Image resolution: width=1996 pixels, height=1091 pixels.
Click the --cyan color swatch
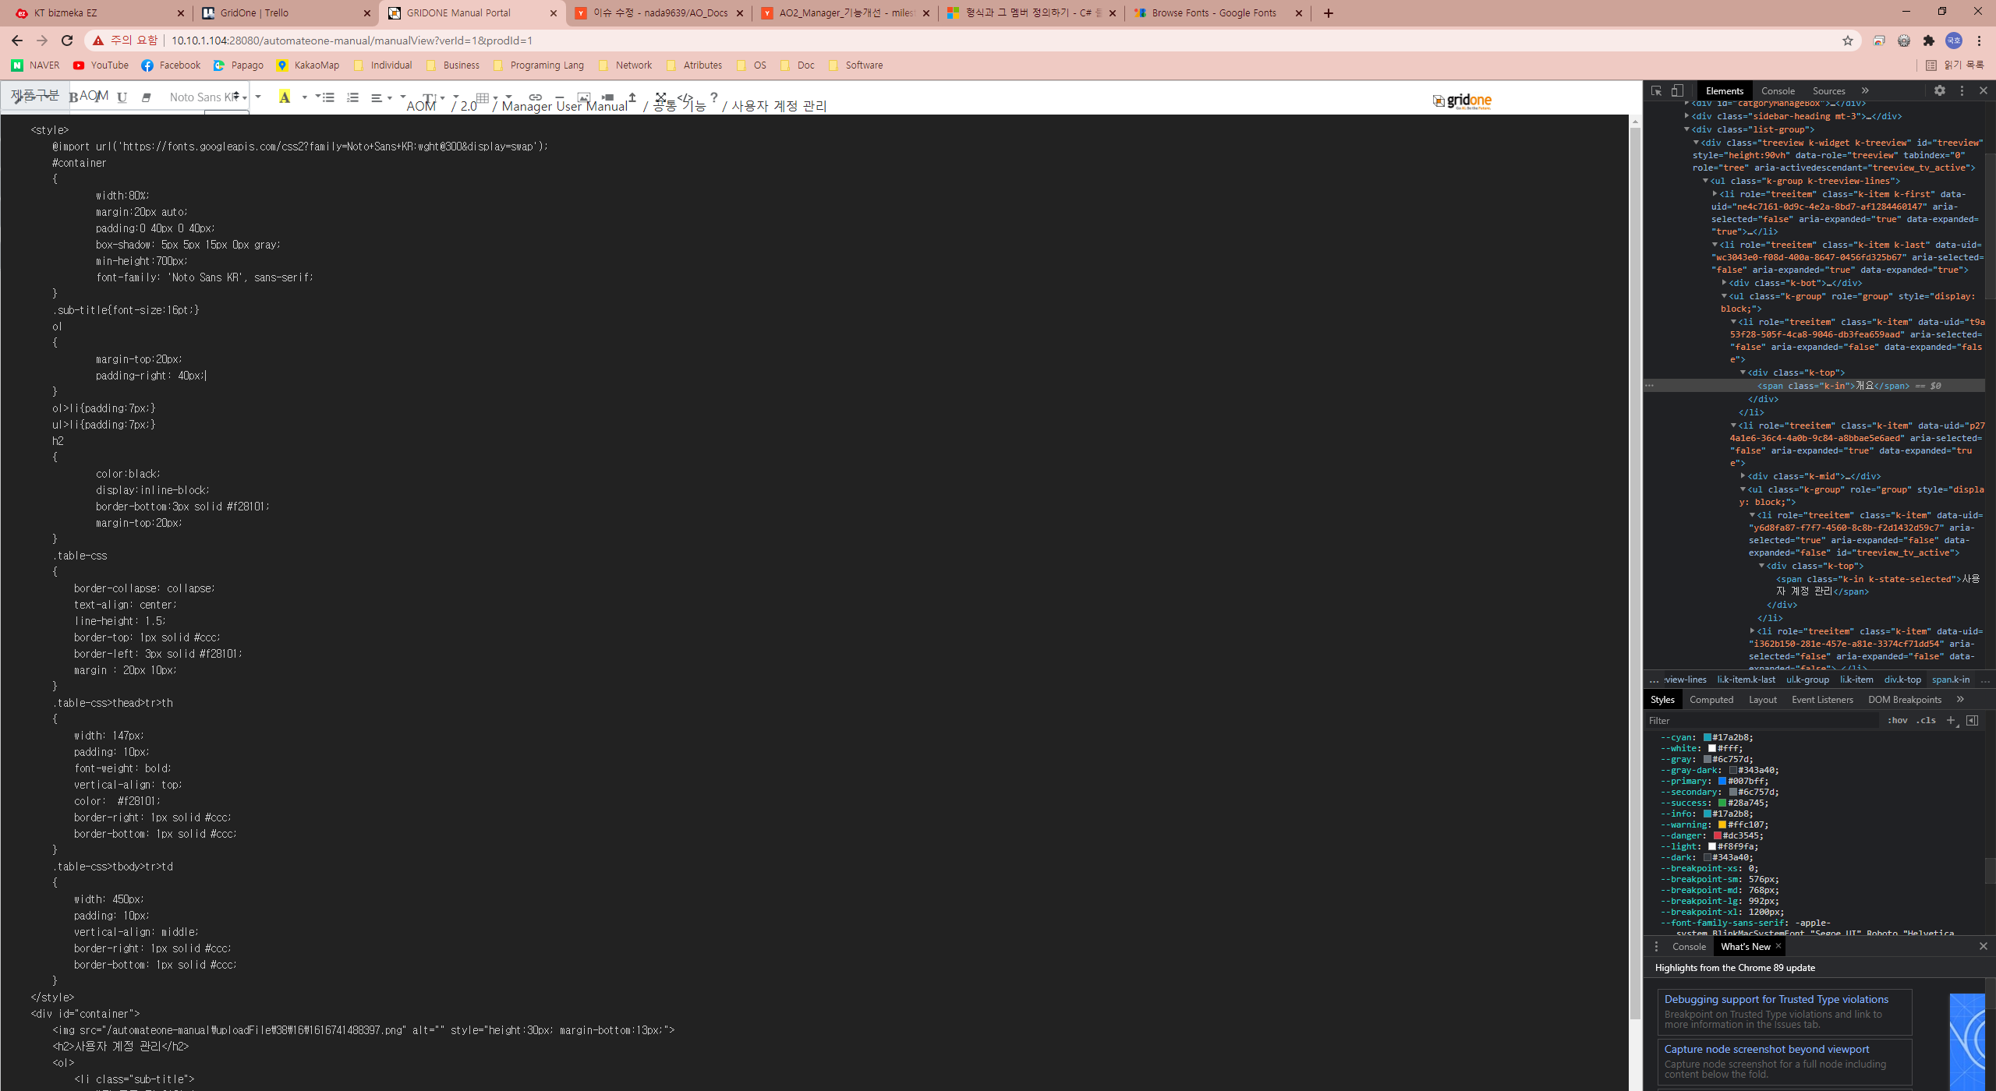1708,738
